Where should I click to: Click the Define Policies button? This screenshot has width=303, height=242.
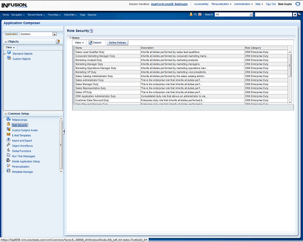[x=117, y=43]
